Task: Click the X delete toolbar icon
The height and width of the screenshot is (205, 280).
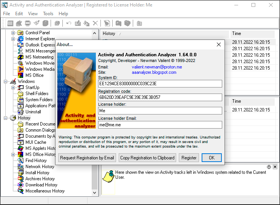Action: point(95,23)
